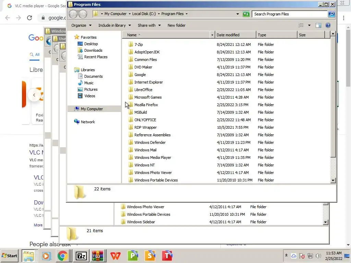Screen dimensions: 351x263
Task: Open the volume speaker tray icon
Action: click(318, 255)
